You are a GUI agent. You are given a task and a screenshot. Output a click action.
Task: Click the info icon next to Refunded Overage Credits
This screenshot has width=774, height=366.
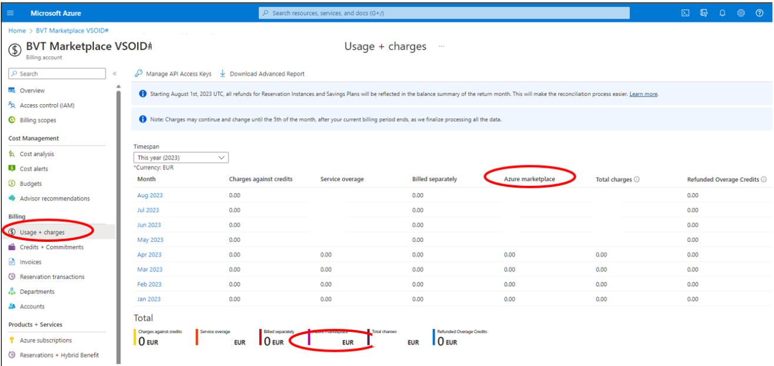763,179
